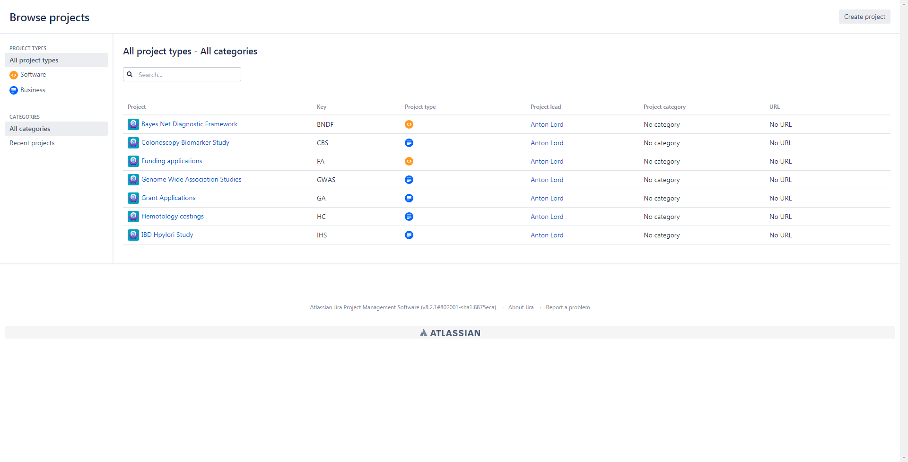Screen dimensions: 908x462
Task: Open IBD Hpylori Study project
Action: coord(167,235)
